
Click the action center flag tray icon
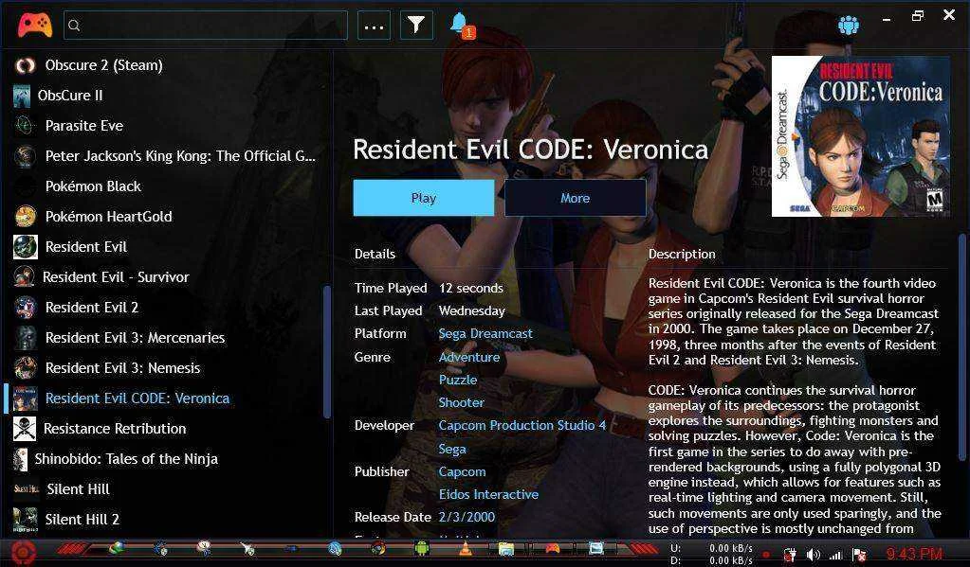pos(859,555)
